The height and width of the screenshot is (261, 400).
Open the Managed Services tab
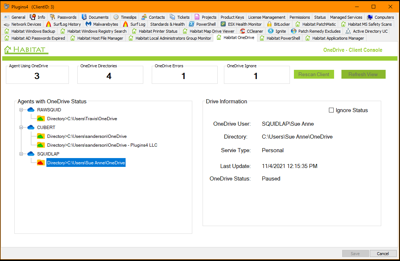tap(346, 17)
